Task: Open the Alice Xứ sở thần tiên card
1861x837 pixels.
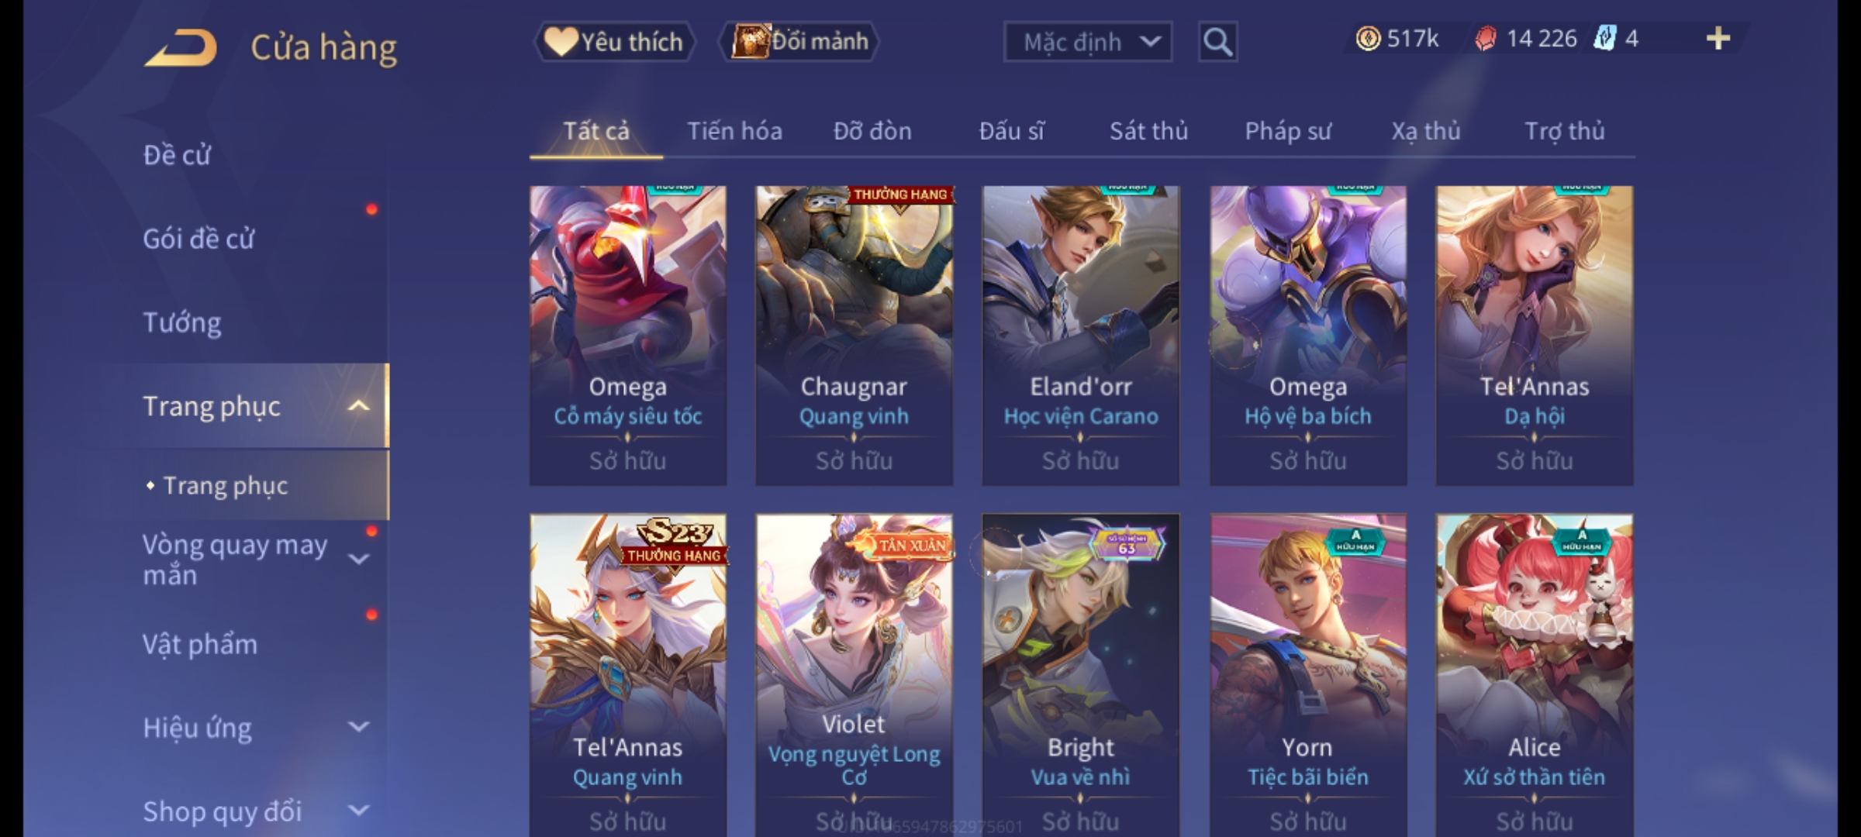Action: coord(1534,674)
